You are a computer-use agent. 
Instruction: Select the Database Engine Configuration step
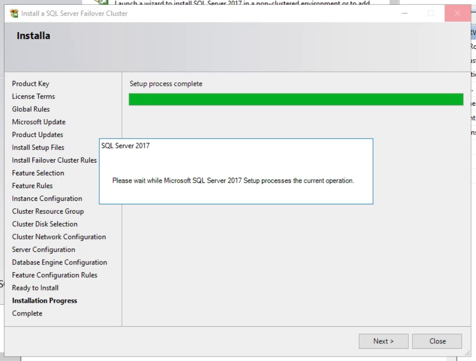(60, 262)
